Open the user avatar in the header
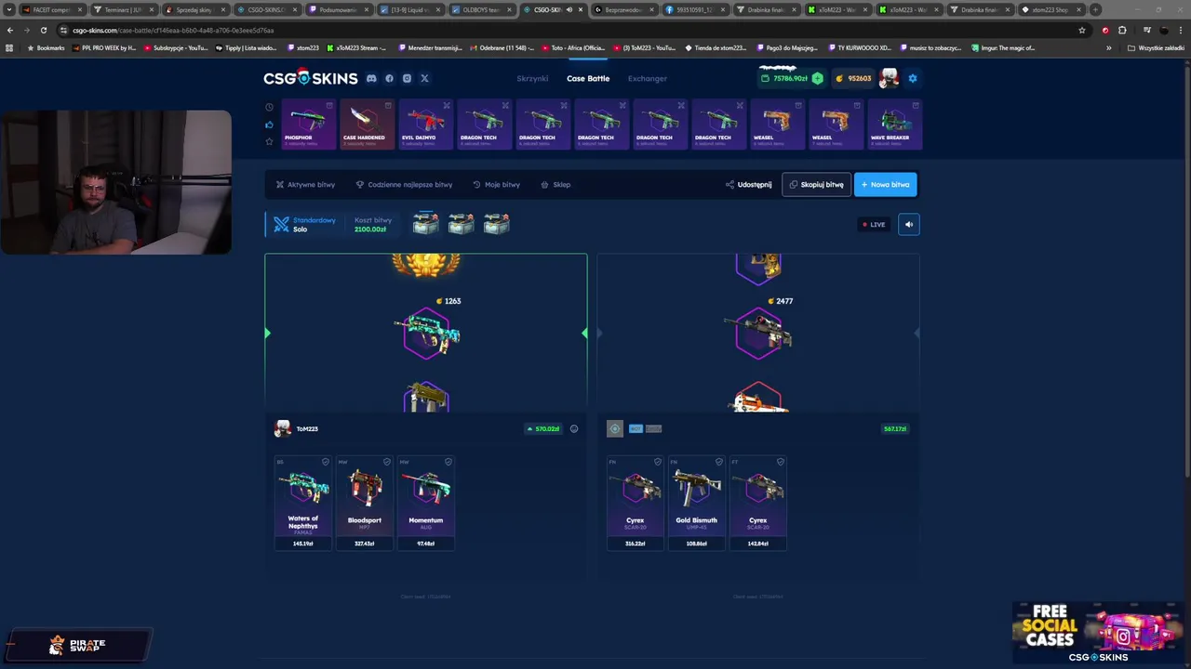This screenshot has height=669, width=1191. 890,78
